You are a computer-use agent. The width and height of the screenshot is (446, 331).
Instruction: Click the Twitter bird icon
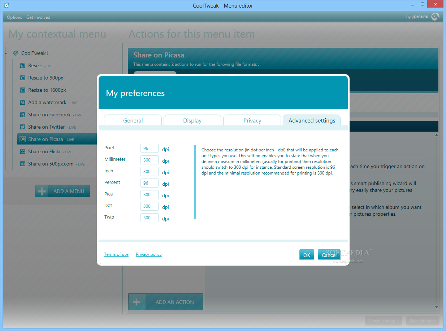click(x=22, y=127)
